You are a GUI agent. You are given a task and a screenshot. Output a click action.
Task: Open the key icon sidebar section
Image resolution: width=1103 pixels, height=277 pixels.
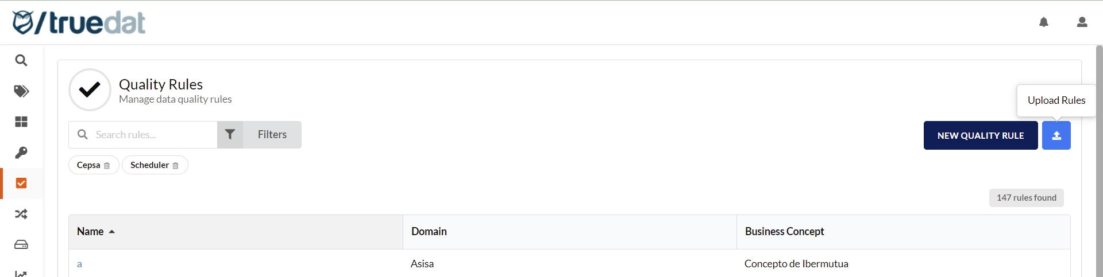pos(21,153)
